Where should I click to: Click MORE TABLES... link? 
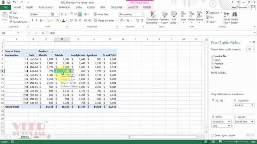click(x=219, y=73)
